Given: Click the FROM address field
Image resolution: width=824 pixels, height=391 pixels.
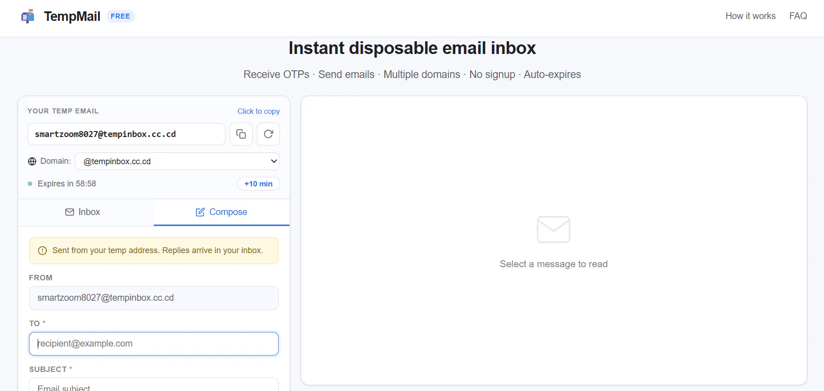Looking at the screenshot, I should (154, 298).
